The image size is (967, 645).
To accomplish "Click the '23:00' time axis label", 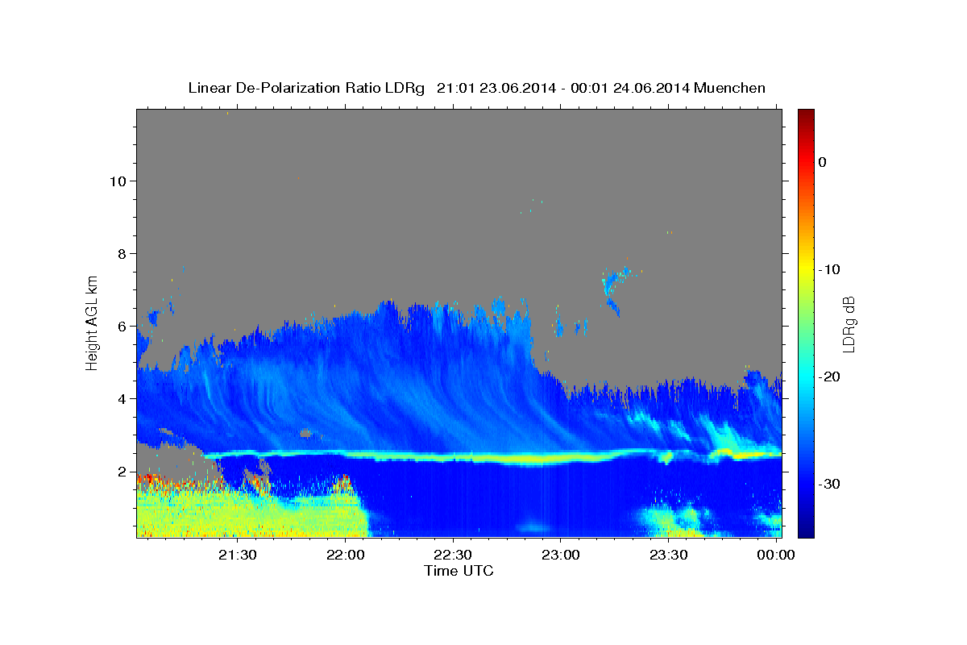I will pyautogui.click(x=561, y=555).
